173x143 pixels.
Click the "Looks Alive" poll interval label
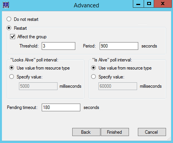(x=34, y=60)
